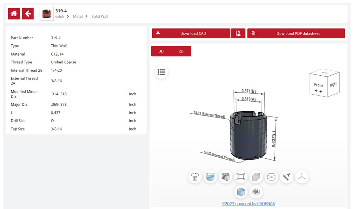The image size is (353, 209).
Task: Switch to the 2D tab
Action: tap(181, 51)
